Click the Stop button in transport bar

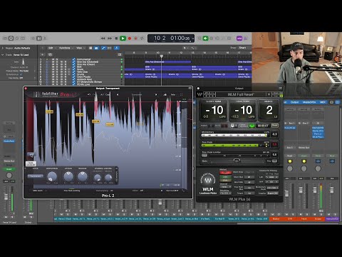pyautogui.click(x=116, y=39)
